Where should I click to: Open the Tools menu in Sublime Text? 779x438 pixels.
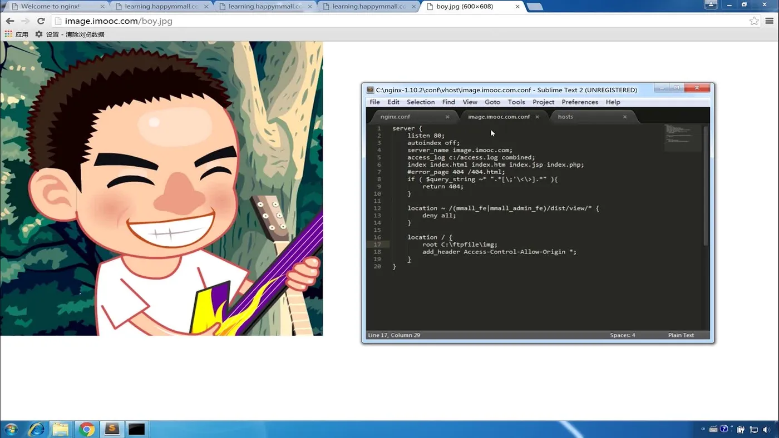516,102
